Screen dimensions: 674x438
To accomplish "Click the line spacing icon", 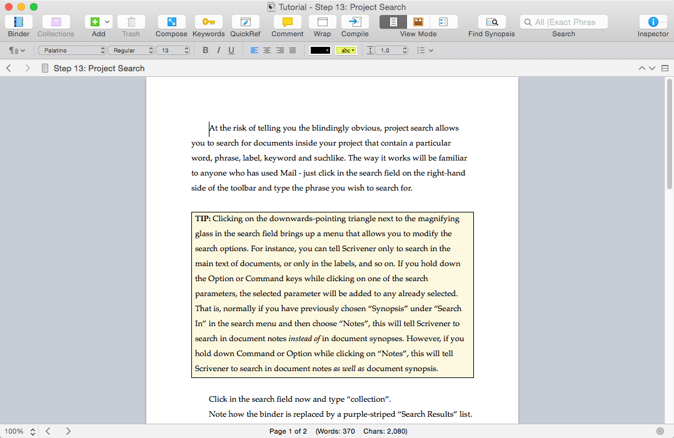I will [x=370, y=50].
